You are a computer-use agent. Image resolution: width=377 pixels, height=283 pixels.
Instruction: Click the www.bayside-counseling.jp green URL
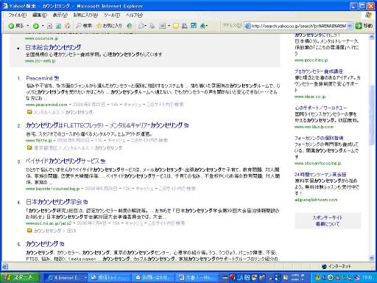click(x=52, y=189)
